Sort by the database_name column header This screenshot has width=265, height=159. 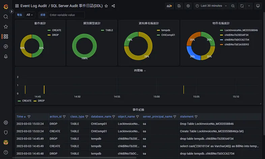101,117
